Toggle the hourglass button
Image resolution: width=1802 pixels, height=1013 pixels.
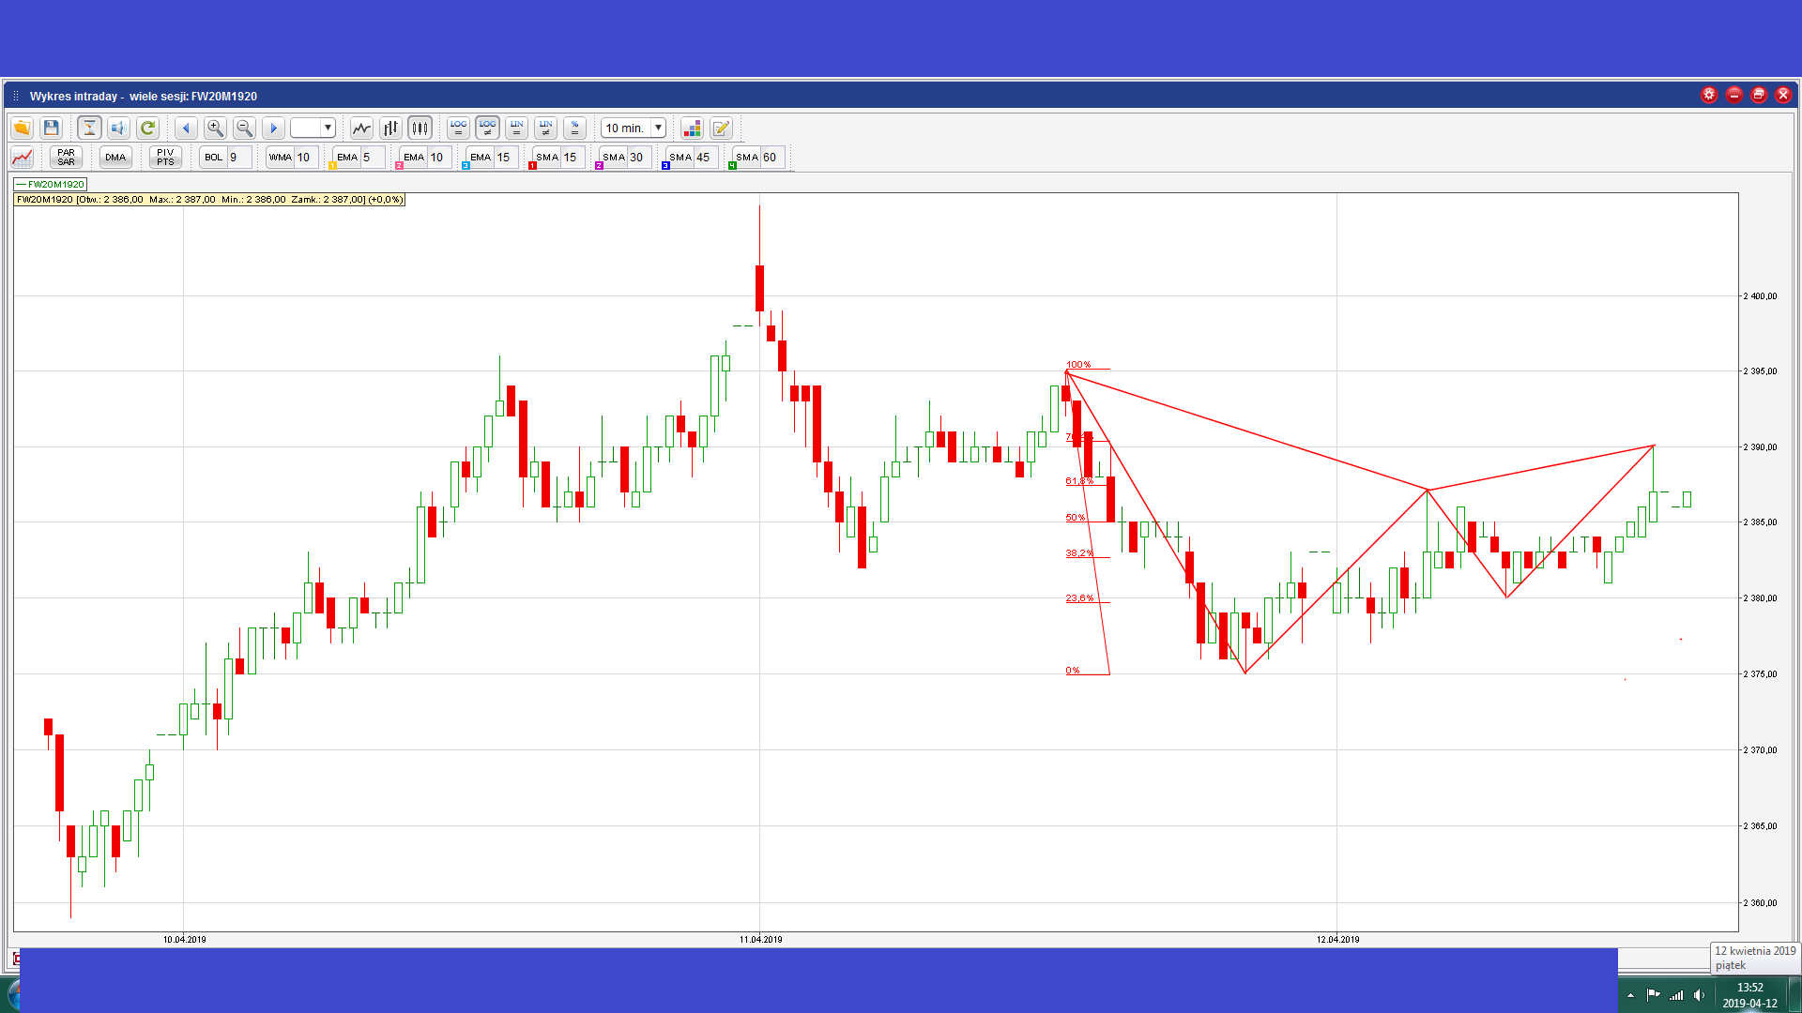click(89, 128)
